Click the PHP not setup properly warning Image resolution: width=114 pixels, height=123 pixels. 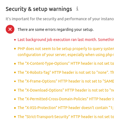(66, 52)
